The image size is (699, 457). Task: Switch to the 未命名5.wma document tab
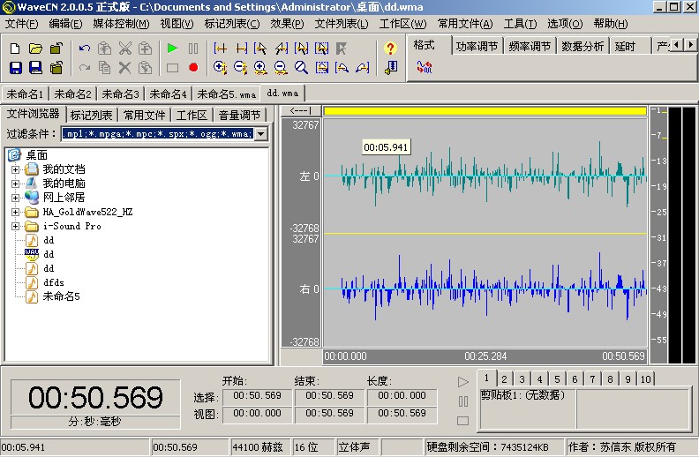tap(227, 94)
